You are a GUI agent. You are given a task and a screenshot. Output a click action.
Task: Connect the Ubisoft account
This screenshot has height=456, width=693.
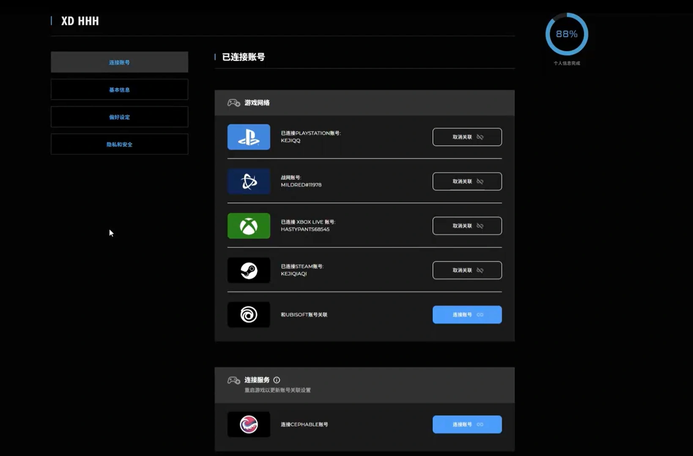pyautogui.click(x=467, y=315)
